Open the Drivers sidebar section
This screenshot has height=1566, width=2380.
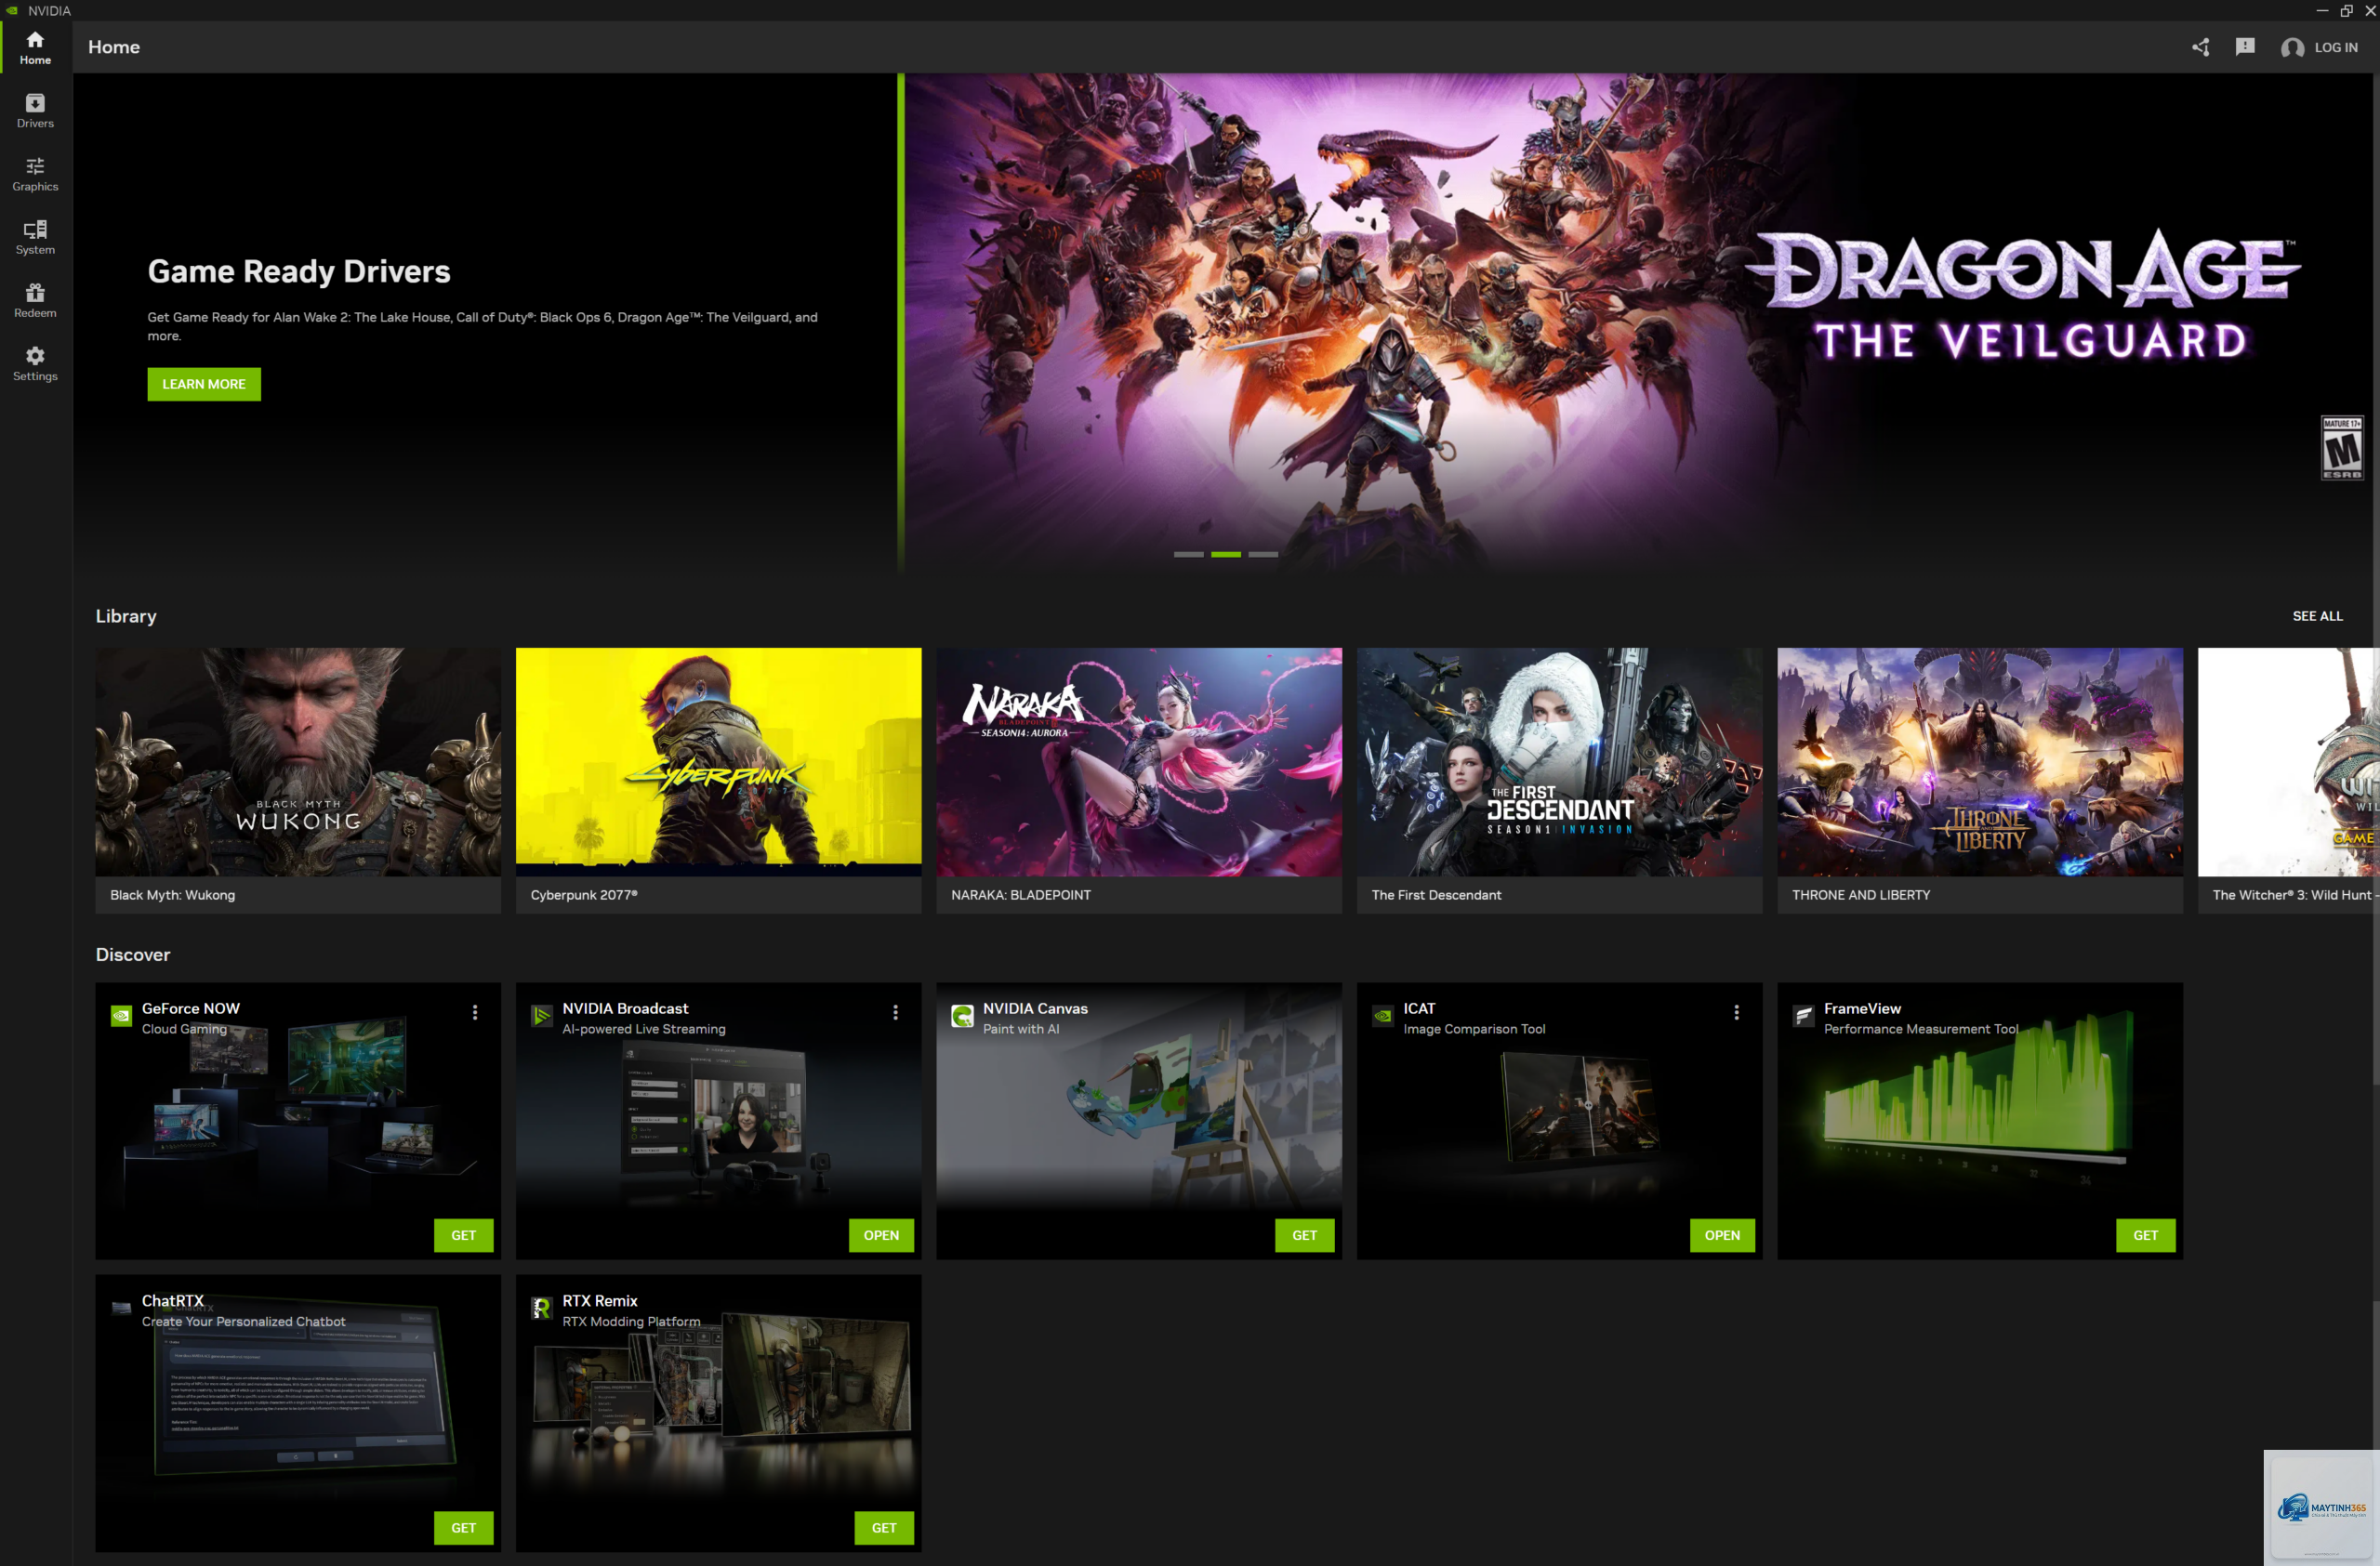(35, 111)
